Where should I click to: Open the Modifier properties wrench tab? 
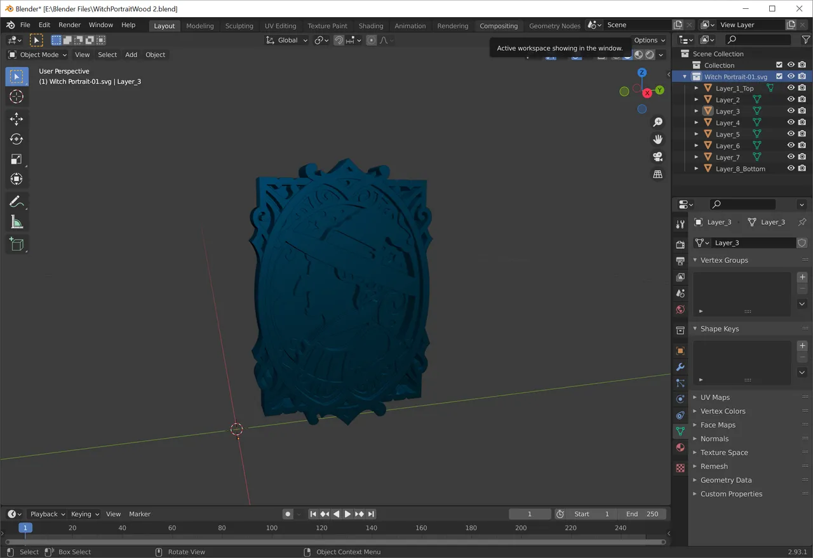[680, 367]
